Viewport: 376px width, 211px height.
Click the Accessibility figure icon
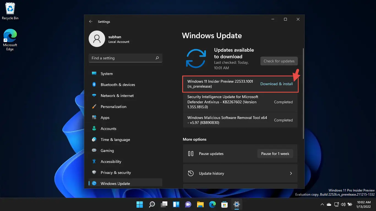pyautogui.click(x=94, y=161)
